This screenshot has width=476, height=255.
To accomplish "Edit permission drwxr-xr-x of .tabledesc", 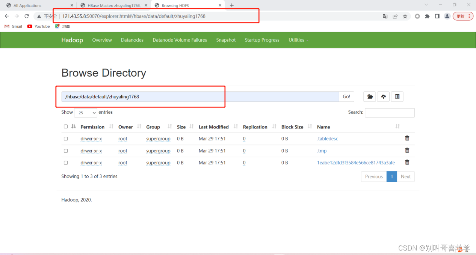I will tap(91, 139).
